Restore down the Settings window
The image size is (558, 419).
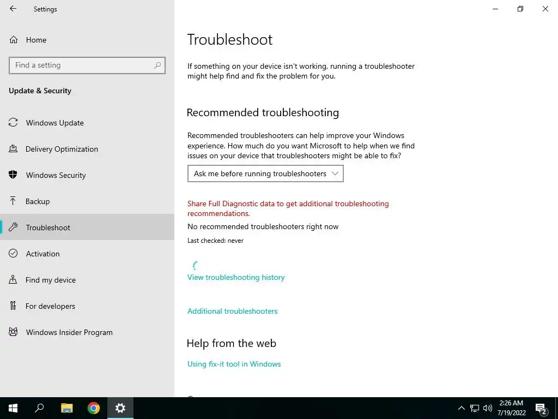pyautogui.click(x=520, y=9)
